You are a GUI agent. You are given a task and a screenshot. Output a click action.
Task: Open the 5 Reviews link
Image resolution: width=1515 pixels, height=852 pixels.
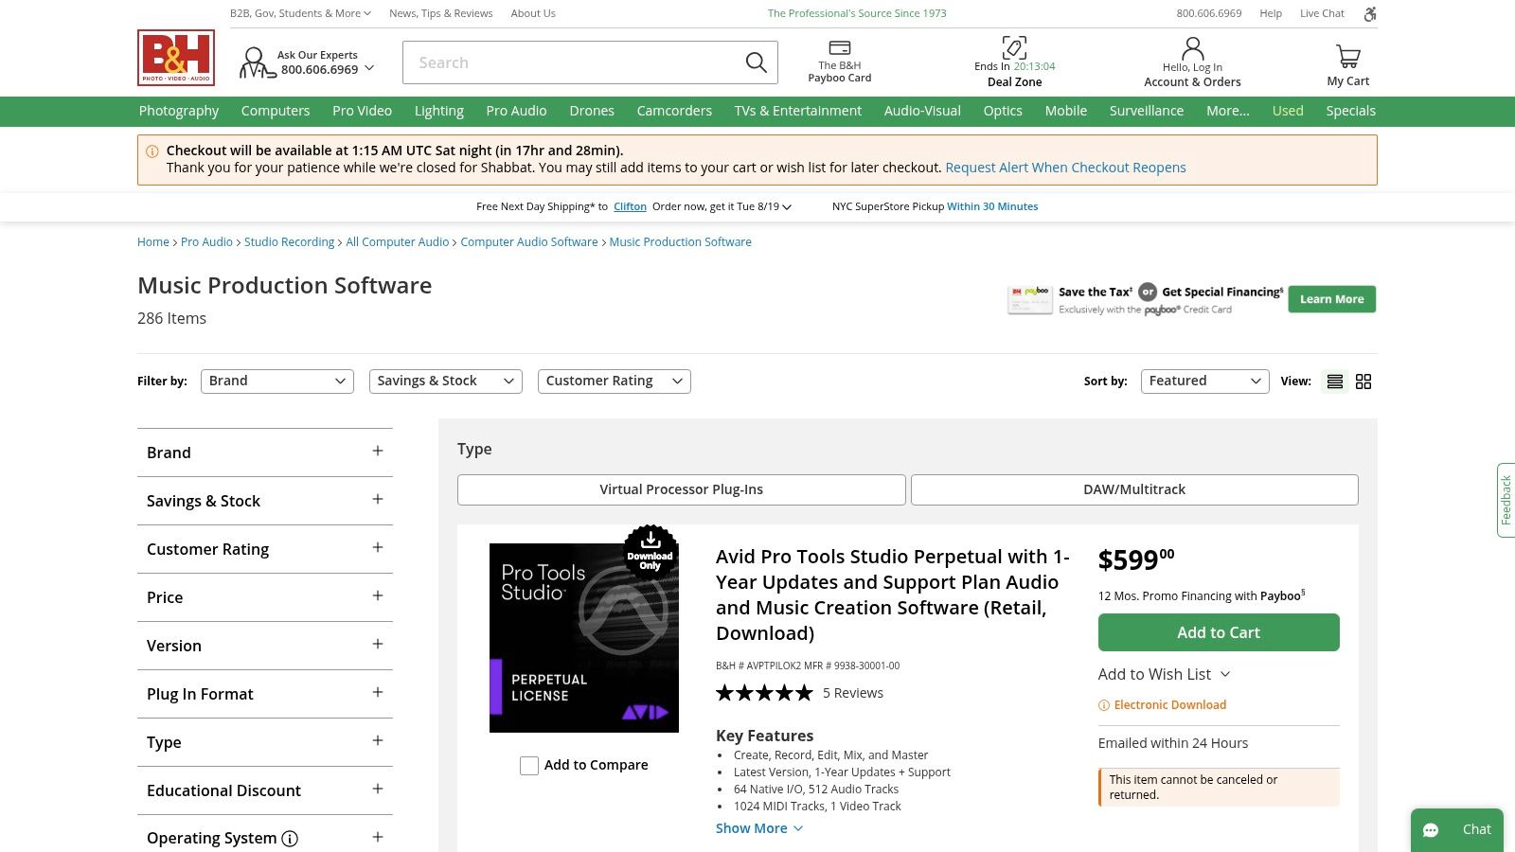(x=853, y=693)
